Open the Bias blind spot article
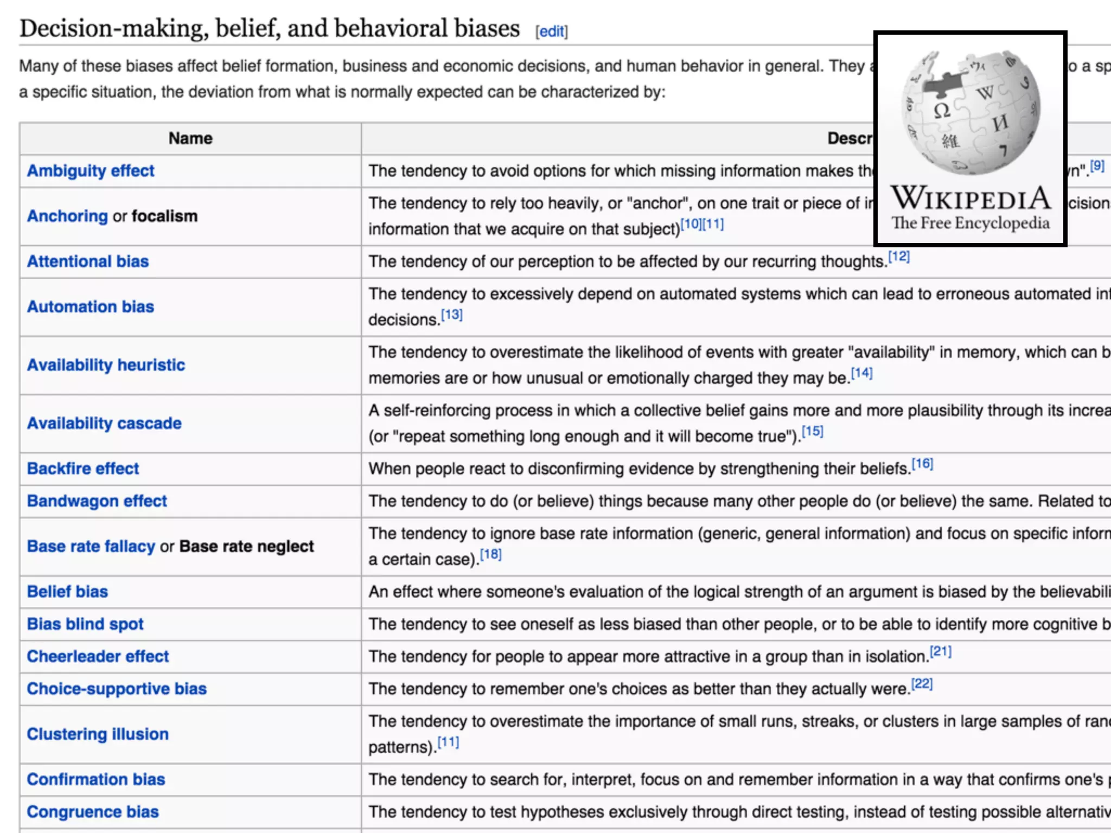1111x833 pixels. click(x=85, y=624)
